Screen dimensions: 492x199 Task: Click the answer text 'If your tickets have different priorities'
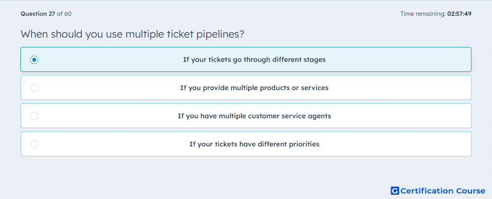pyautogui.click(x=255, y=144)
